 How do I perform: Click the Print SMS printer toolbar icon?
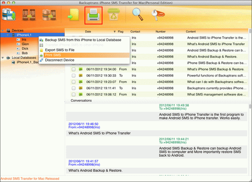click(93, 15)
